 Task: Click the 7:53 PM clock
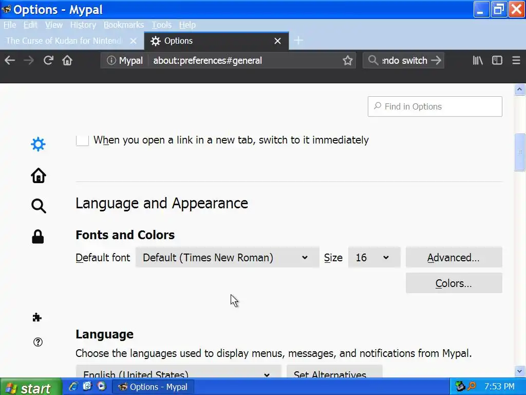point(499,387)
